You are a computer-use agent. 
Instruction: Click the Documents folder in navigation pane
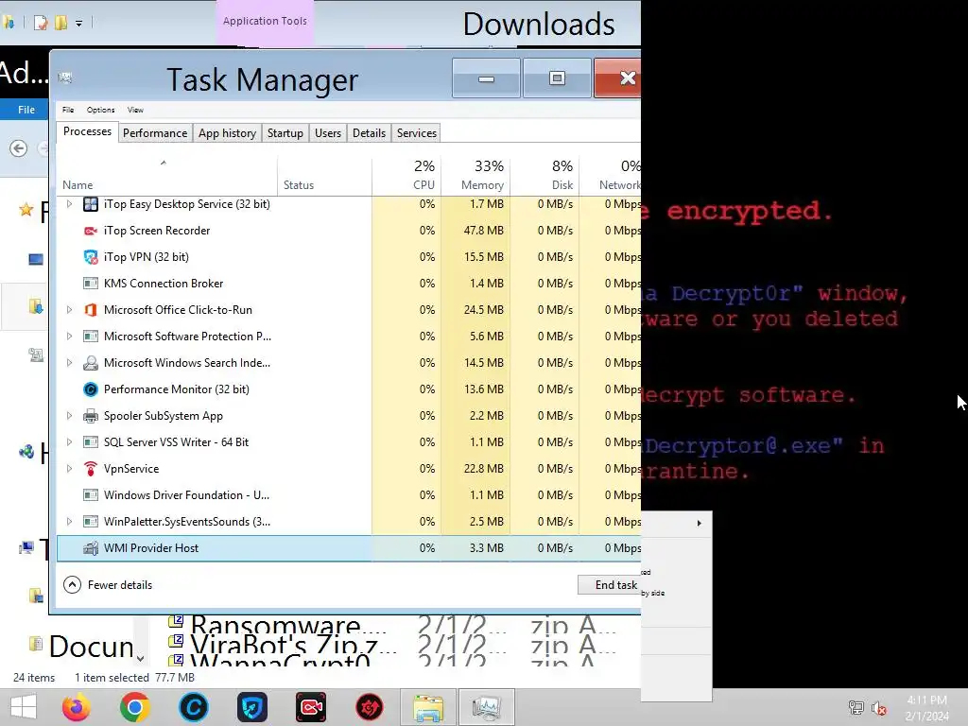pyautogui.click(x=81, y=647)
